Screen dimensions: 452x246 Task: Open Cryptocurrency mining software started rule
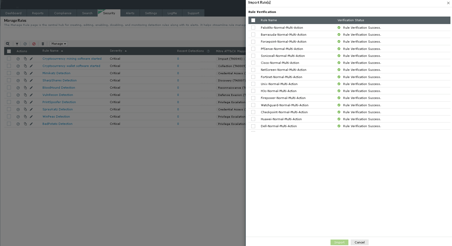(x=72, y=59)
